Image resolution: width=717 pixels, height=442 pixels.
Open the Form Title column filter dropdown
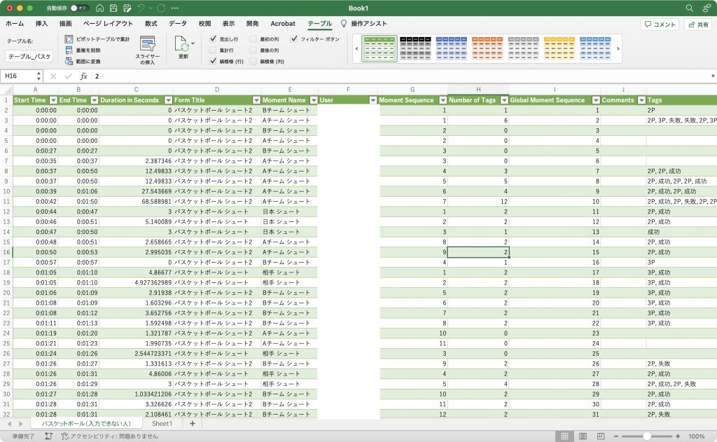[256, 100]
